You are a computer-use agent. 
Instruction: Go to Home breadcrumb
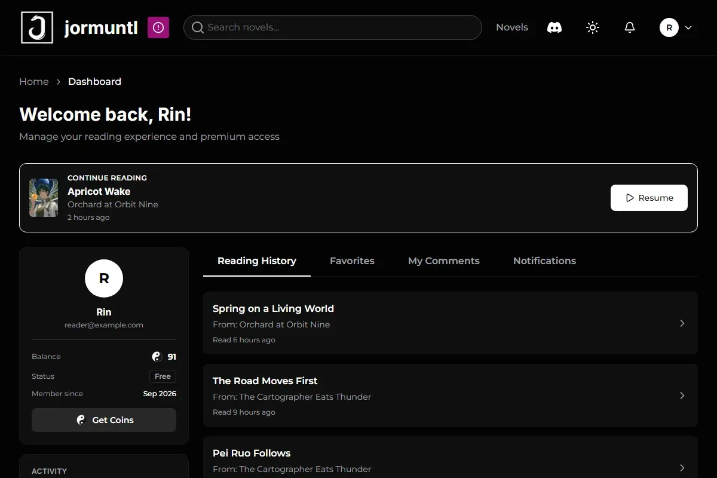click(34, 82)
